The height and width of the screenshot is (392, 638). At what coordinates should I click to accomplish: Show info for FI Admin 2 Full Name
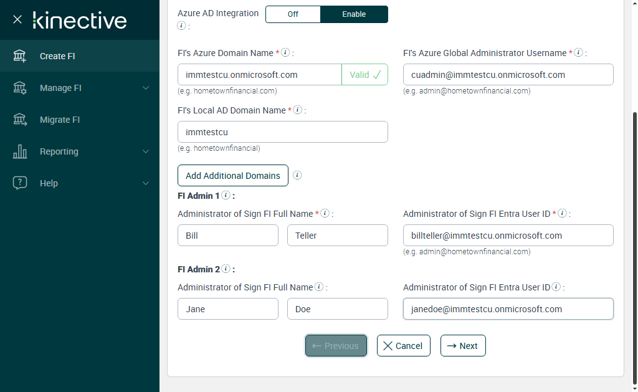click(320, 287)
